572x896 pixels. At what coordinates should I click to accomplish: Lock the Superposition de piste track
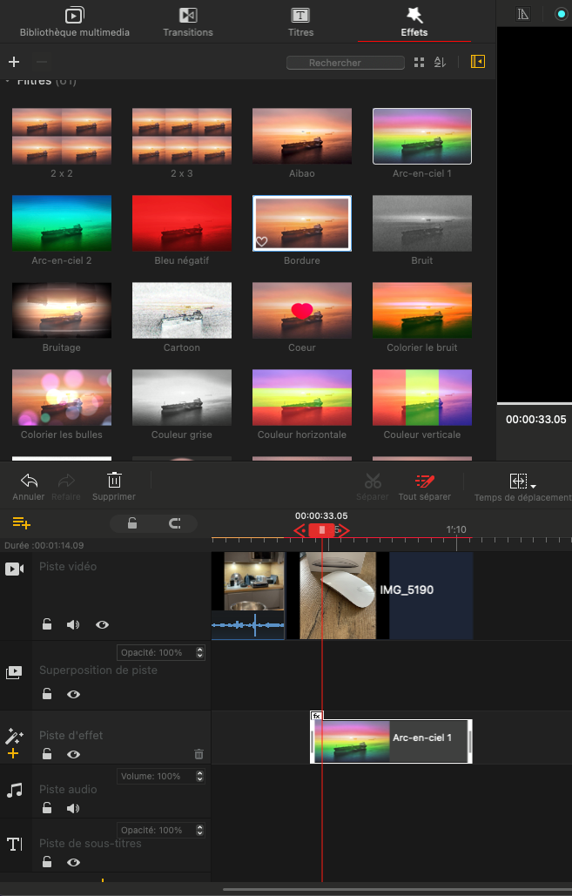pyautogui.click(x=47, y=694)
